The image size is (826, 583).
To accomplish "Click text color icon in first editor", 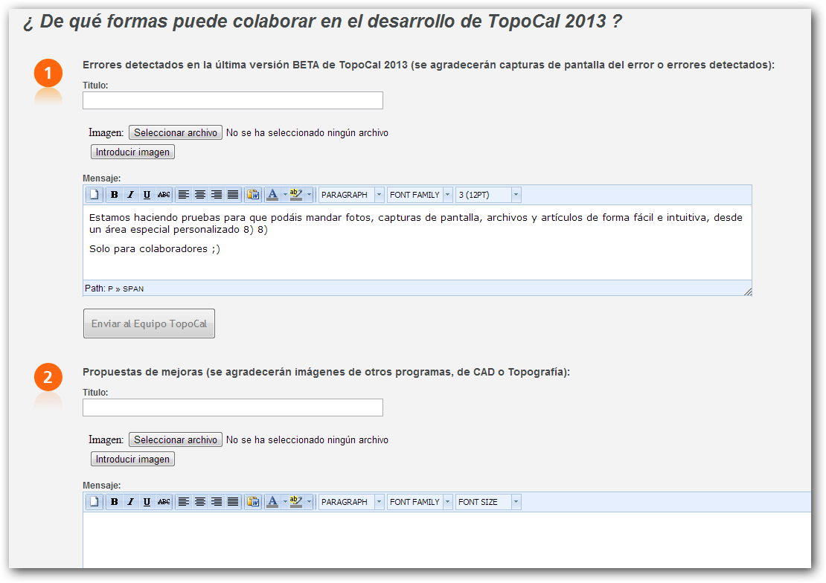I will [272, 195].
